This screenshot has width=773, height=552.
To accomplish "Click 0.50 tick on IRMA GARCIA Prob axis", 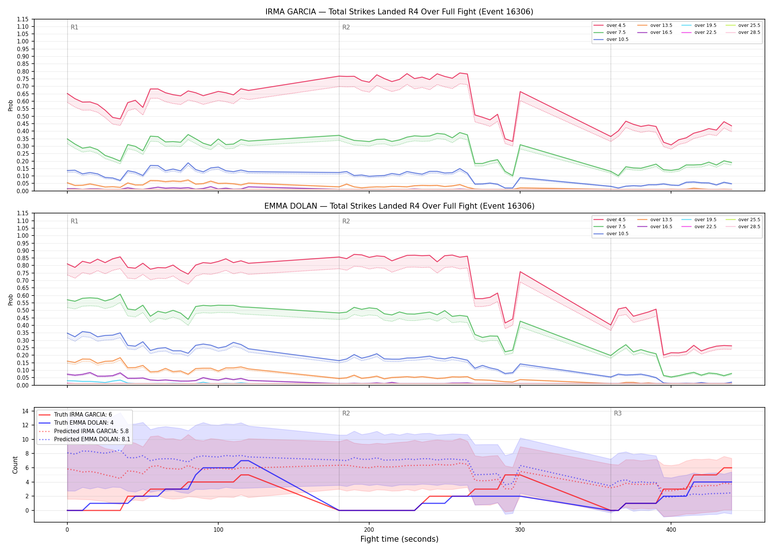I will coord(22,116).
